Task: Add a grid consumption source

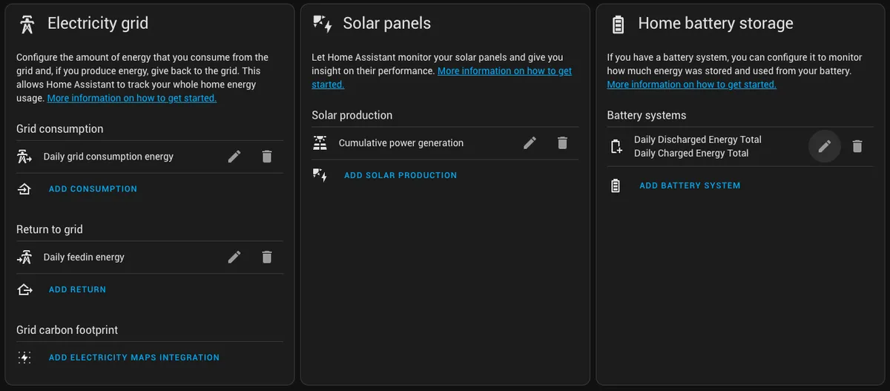Action: tap(93, 189)
